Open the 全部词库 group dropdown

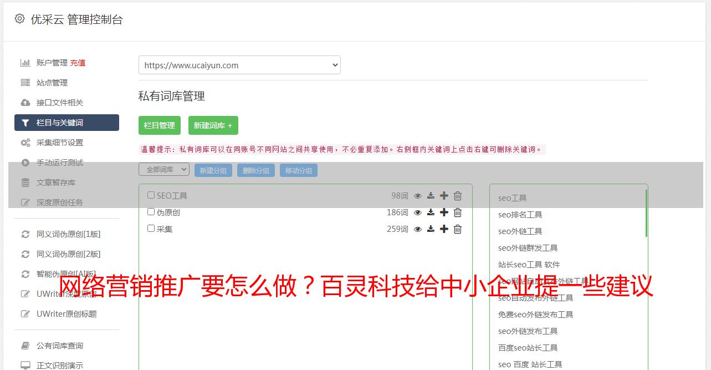(x=164, y=169)
